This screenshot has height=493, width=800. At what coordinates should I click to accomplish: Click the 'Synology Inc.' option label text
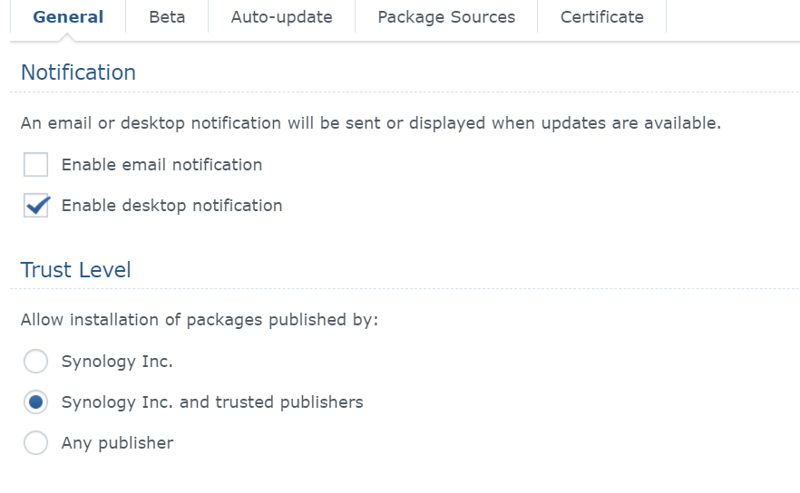tap(117, 362)
